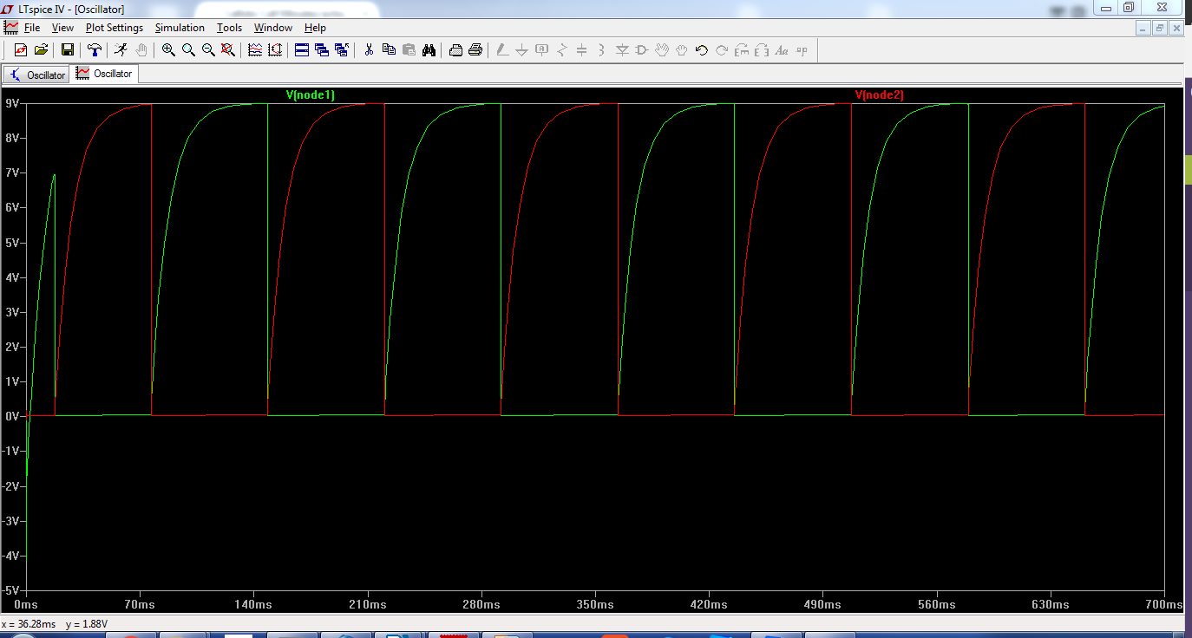The height and width of the screenshot is (638, 1192).
Task: Zoom full extents with the crossed magnifier icon
Action: [227, 49]
